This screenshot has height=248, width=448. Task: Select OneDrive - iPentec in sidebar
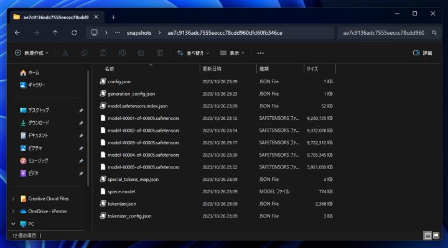[44, 211]
